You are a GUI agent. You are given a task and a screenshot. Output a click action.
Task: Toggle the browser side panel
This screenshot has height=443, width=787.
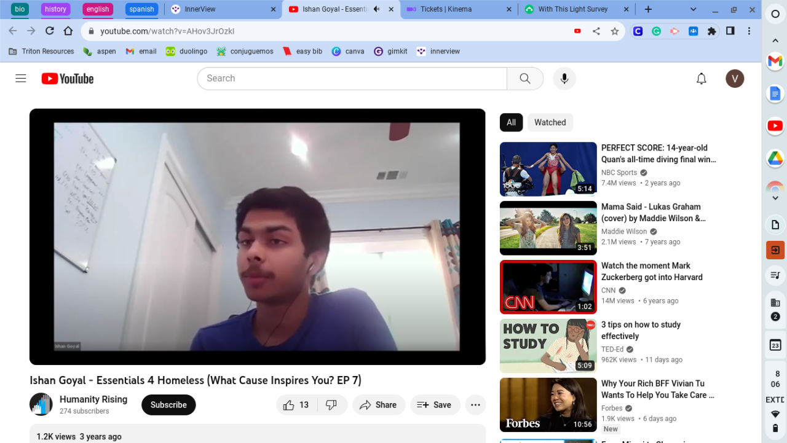point(730,31)
